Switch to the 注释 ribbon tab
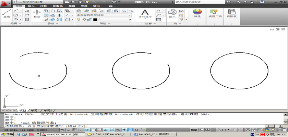The image size is (288, 137). 43,6
